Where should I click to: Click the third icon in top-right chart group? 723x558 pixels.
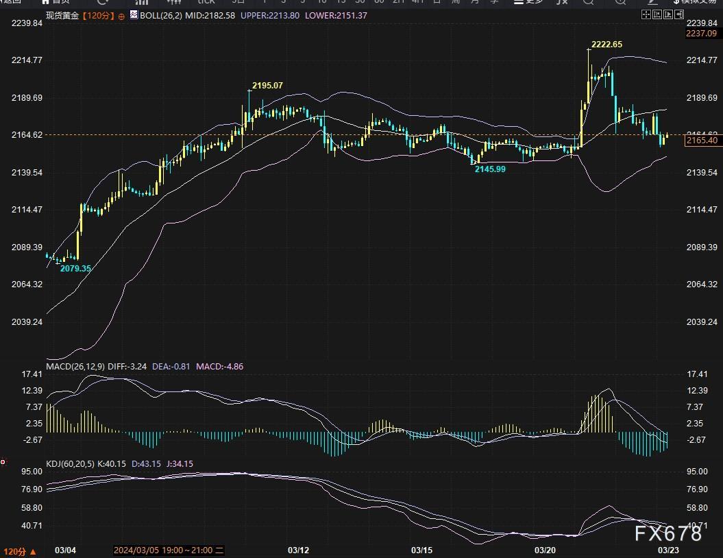tap(668, 14)
